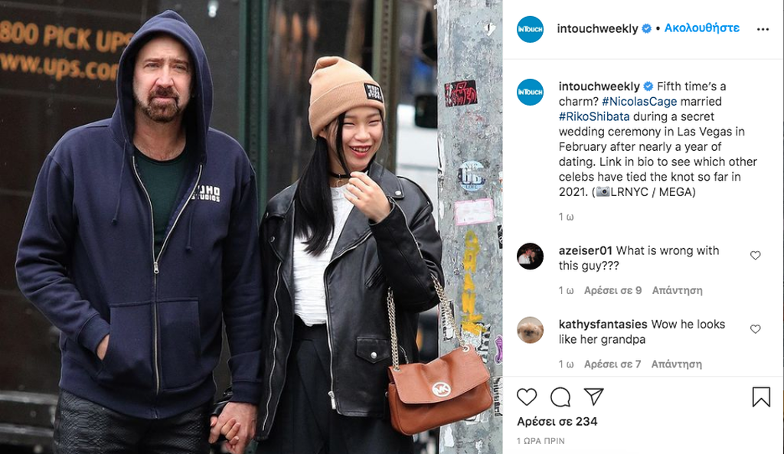The image size is (784, 454).
Task: Open azeiser01's profile picture
Action: tap(530, 256)
